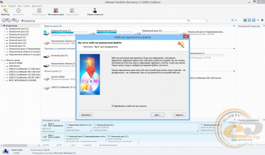Open the view options dropdown arrow
The image size is (265, 155).
pos(236,20)
